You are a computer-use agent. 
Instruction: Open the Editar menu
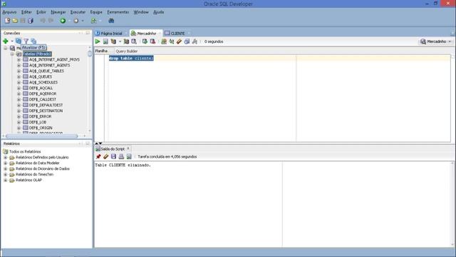tap(26, 12)
